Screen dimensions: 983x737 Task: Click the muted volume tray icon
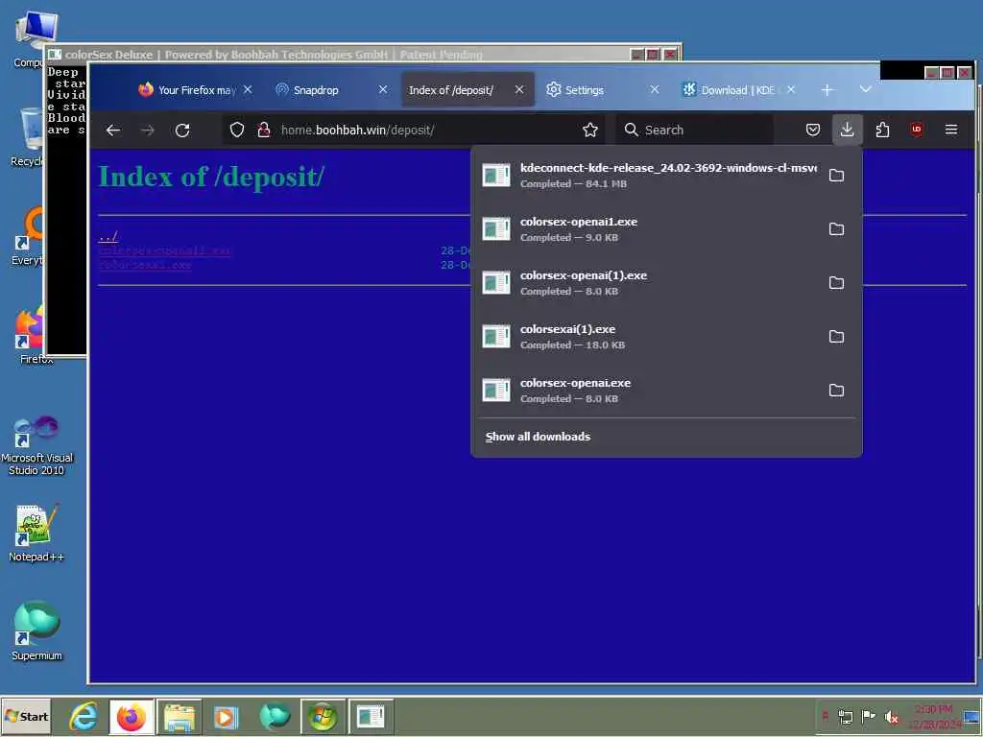(x=891, y=716)
